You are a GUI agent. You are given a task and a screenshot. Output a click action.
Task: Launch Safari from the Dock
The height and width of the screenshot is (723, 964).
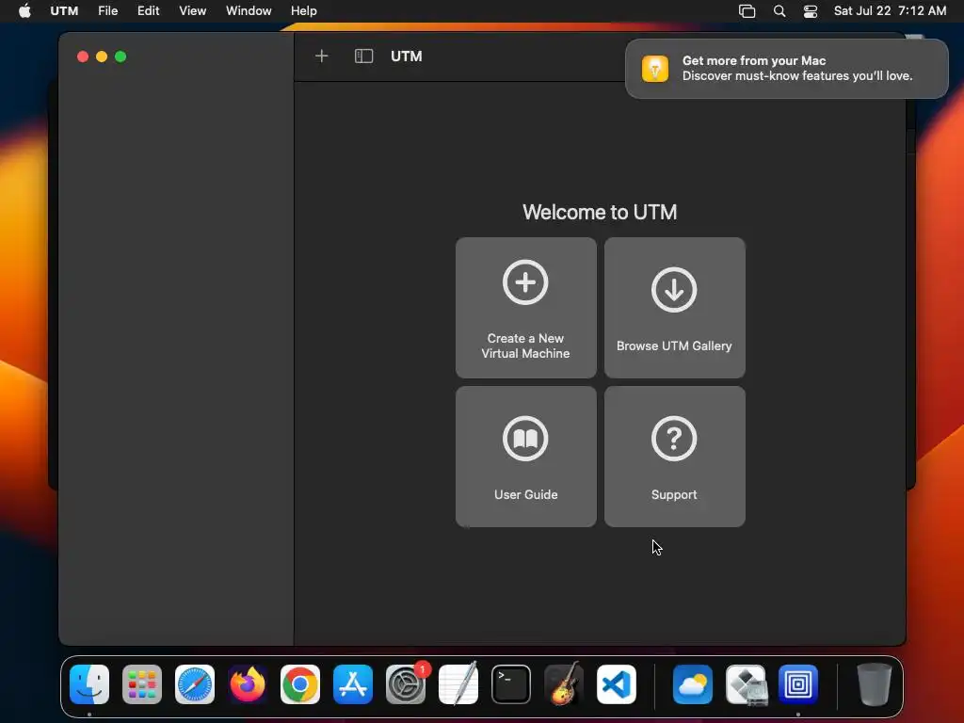195,684
